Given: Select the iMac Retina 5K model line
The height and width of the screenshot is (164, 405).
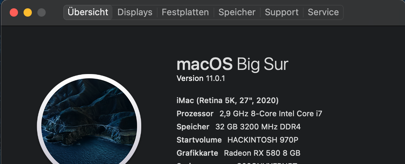Looking at the screenshot, I should 227,101.
